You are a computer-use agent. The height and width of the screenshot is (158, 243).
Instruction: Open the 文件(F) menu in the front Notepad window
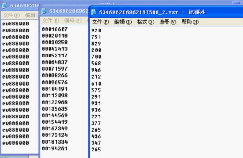click(x=100, y=22)
